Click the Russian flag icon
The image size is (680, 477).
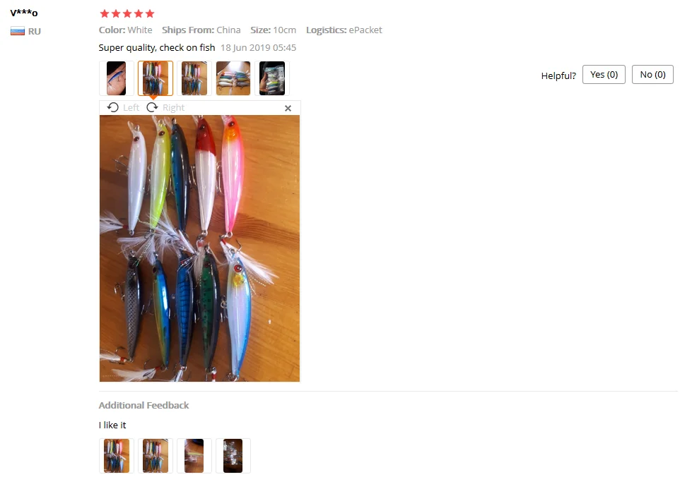(x=18, y=31)
